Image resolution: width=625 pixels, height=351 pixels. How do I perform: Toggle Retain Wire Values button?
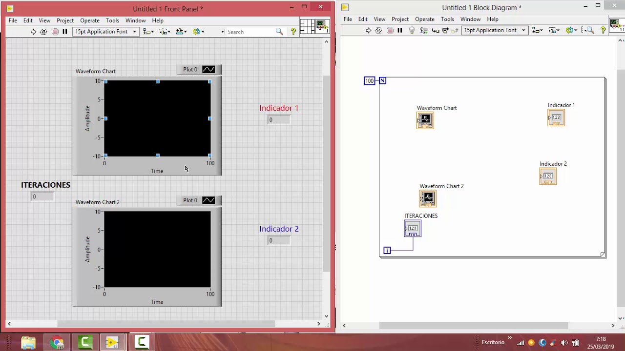coord(423,30)
